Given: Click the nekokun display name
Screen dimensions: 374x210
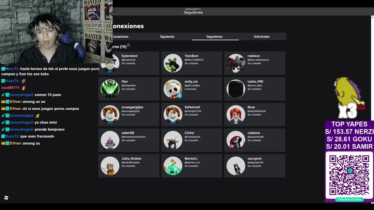Looking at the screenshot, I should (x=254, y=56).
